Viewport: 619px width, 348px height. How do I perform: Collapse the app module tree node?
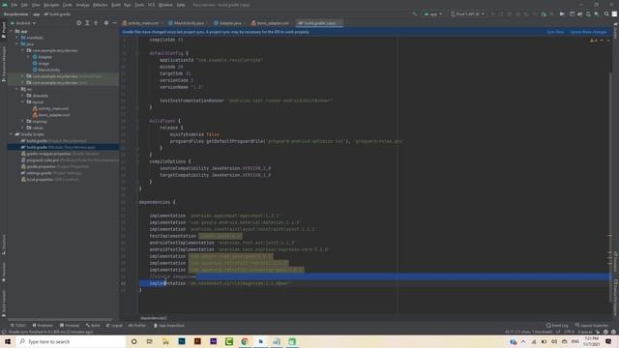click(11, 31)
